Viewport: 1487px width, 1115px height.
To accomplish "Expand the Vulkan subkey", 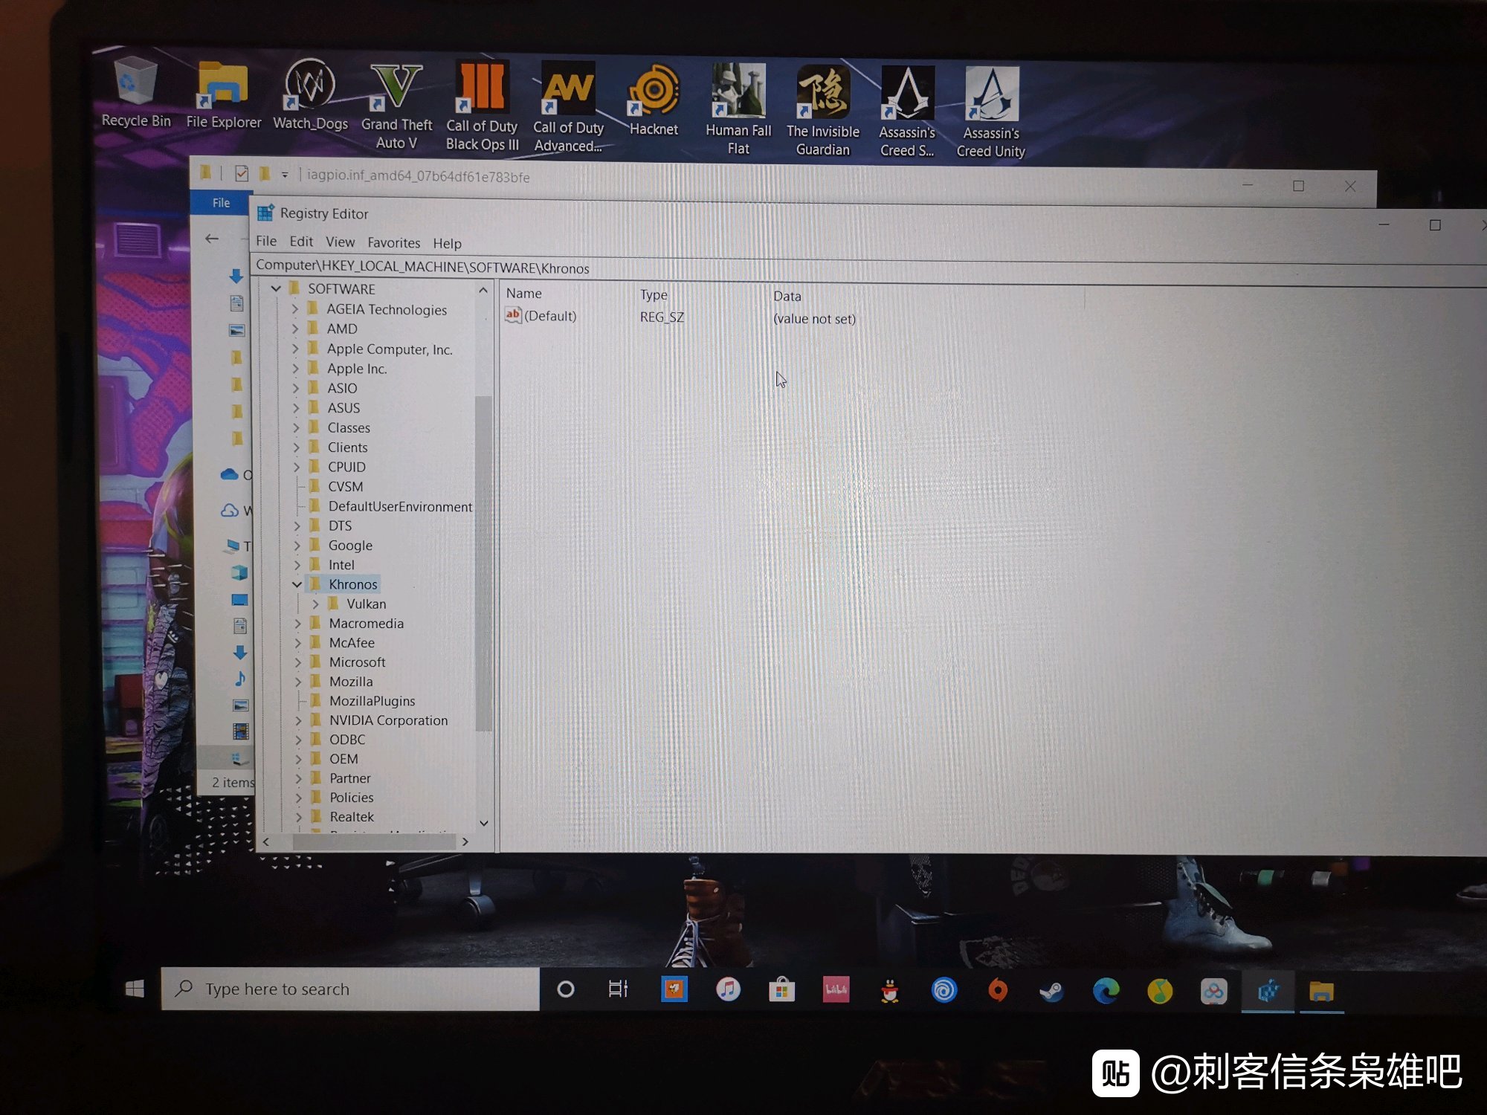I will click(x=315, y=604).
